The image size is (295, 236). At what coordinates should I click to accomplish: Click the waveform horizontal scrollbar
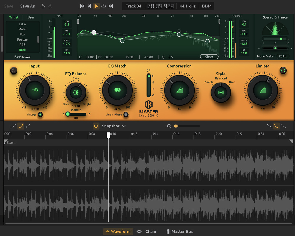coord(148,223)
